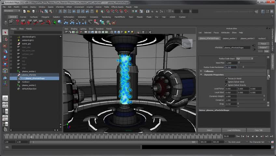
Task: Click Dynamics Weight value field
Action: [x=231, y=96]
